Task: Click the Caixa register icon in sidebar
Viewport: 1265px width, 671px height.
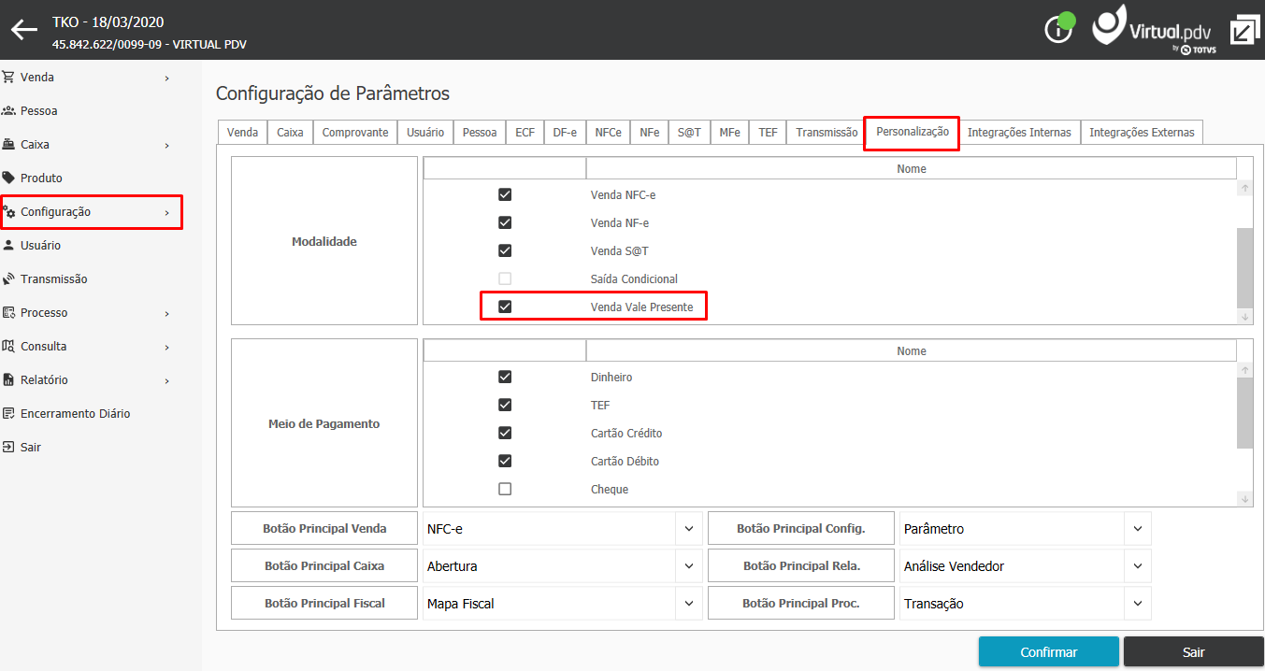Action: [x=8, y=145]
